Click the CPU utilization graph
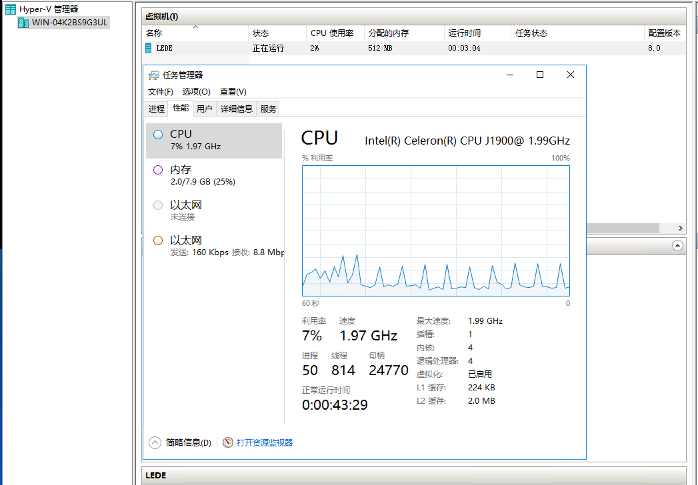The height and width of the screenshot is (485, 698). [x=436, y=231]
